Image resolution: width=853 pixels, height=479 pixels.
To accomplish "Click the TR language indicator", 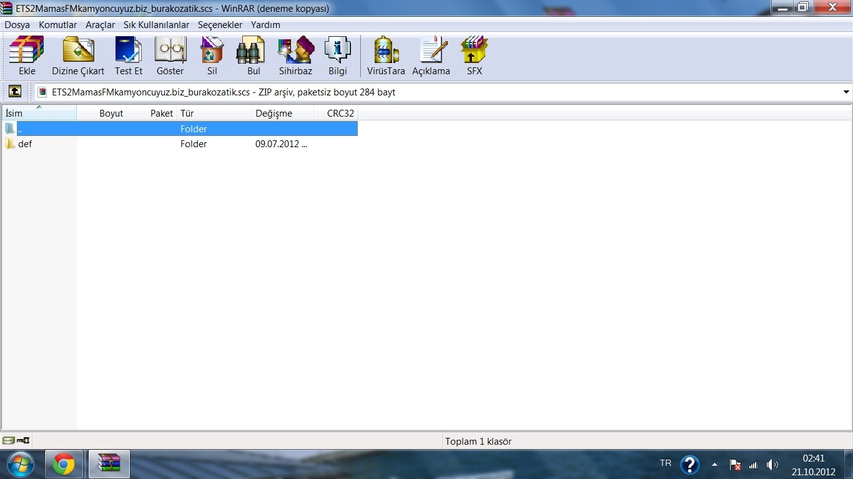I will point(666,463).
